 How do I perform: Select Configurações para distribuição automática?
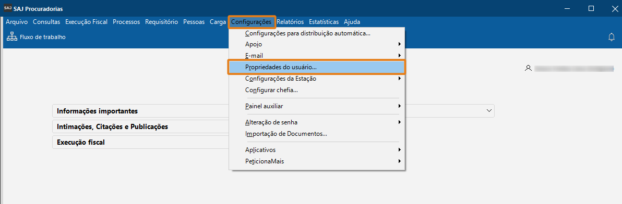[317, 34]
